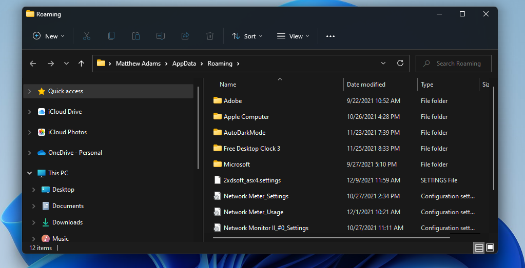This screenshot has width=525, height=268.
Task: Expand the chevron after Roaming breadcrumb
Action: point(238,64)
